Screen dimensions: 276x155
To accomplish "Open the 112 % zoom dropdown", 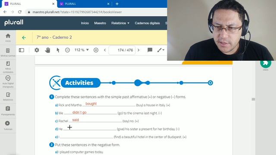I will tap(82, 50).
